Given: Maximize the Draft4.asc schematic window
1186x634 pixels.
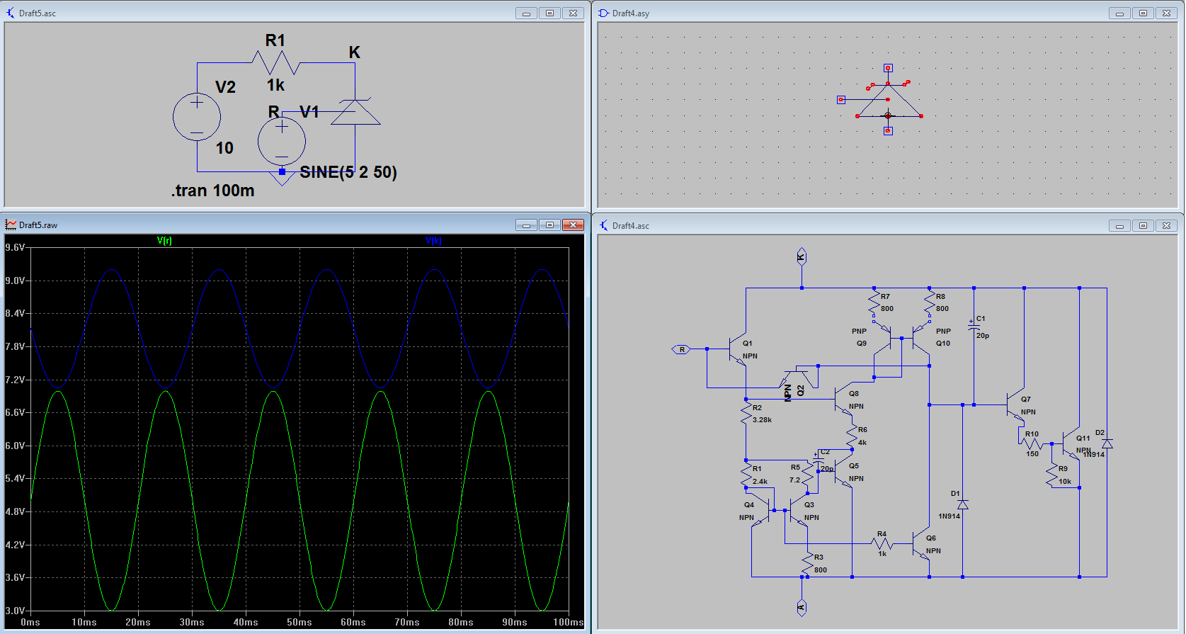Looking at the screenshot, I should pos(1143,225).
